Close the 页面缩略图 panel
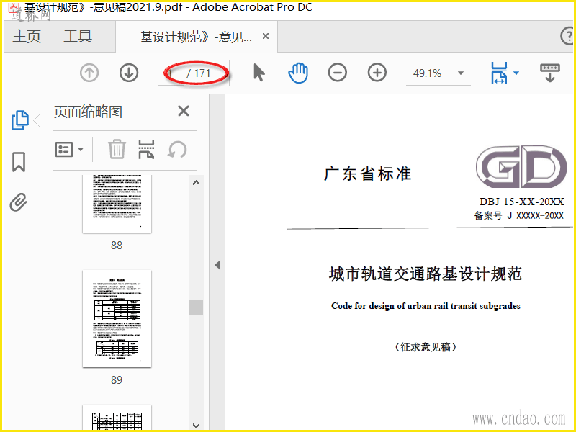The image size is (576, 432). [184, 111]
